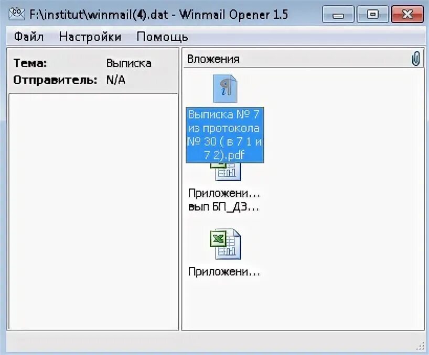The image size is (429, 355).
Task: Click the bottom 'Приложени…' attachment label
Action: pyautogui.click(x=224, y=272)
